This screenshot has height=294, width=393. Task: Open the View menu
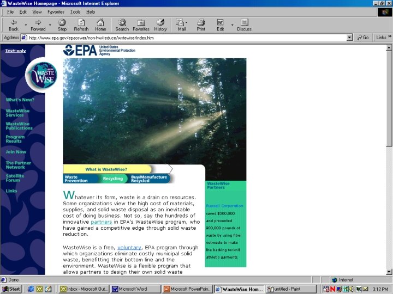pyautogui.click(x=37, y=12)
